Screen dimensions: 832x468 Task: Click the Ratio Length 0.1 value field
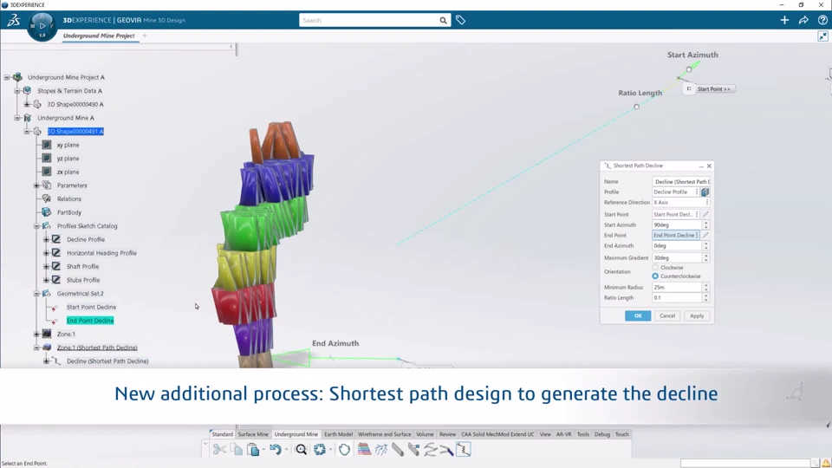point(677,297)
